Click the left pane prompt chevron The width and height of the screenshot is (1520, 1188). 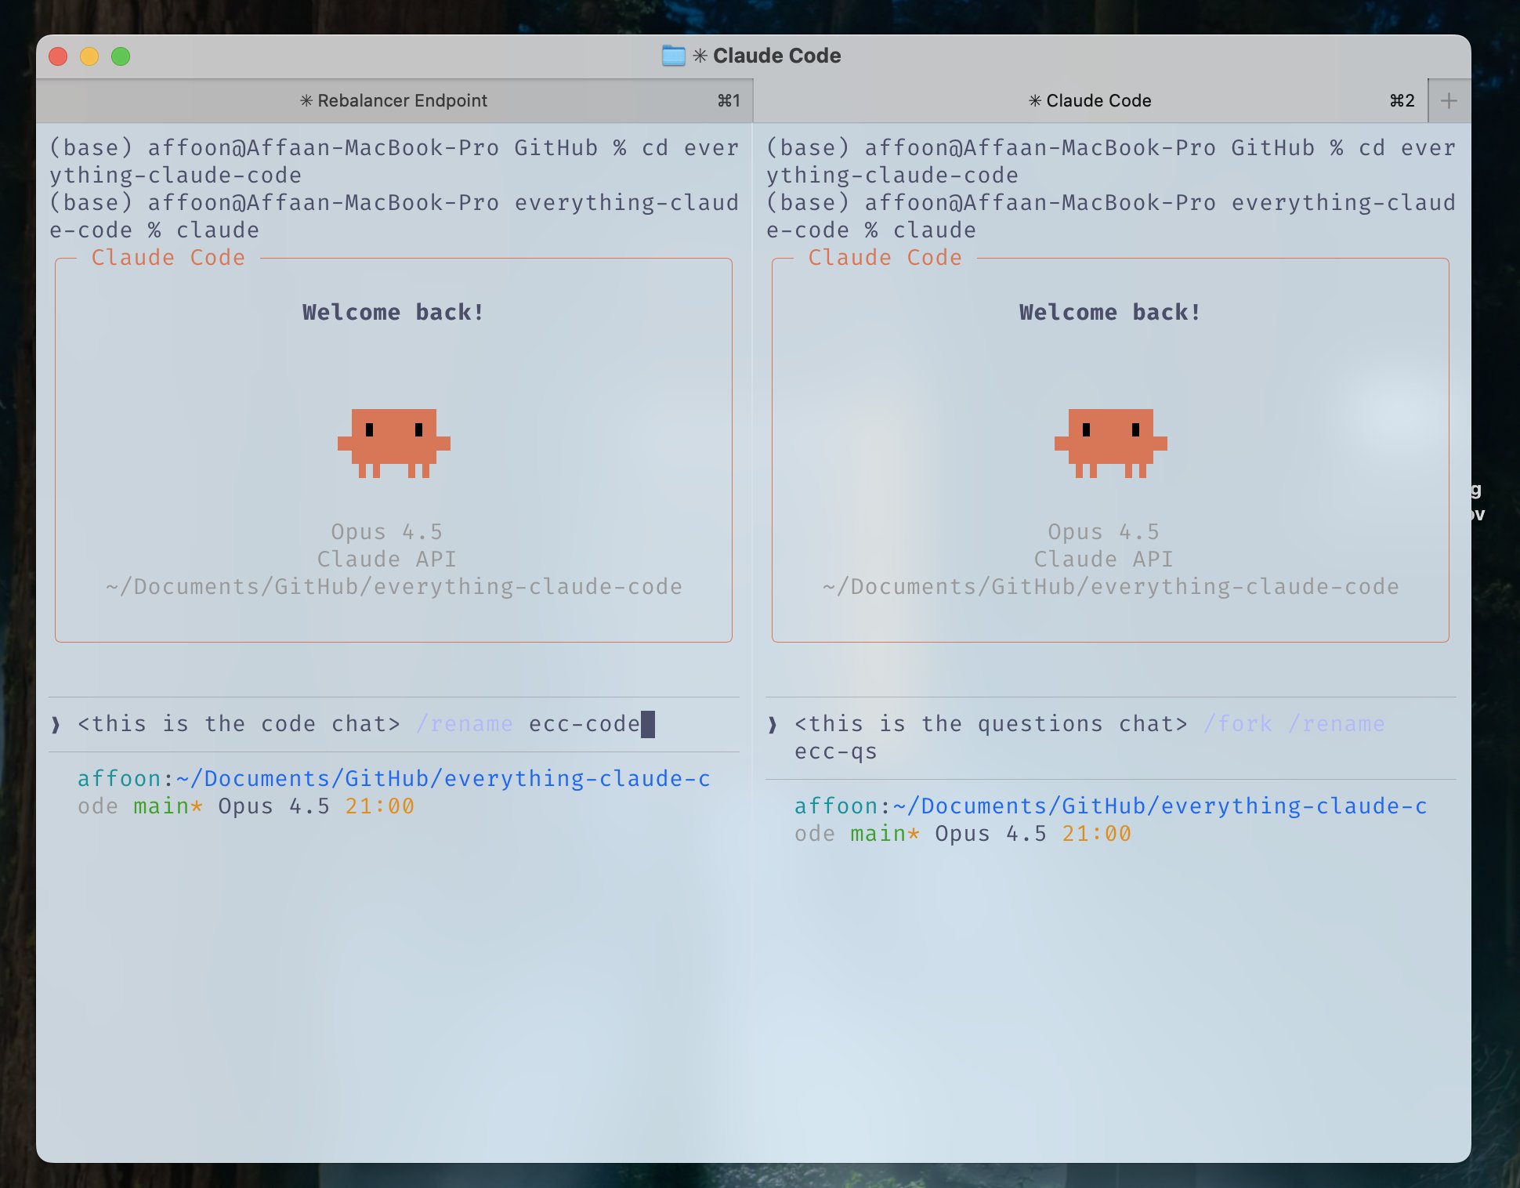click(56, 725)
